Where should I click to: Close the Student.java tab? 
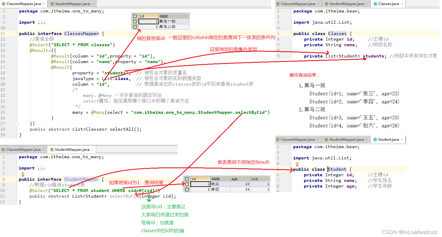tap(402, 140)
